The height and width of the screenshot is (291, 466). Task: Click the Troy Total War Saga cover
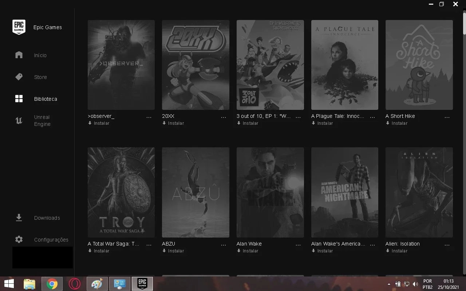[121, 192]
